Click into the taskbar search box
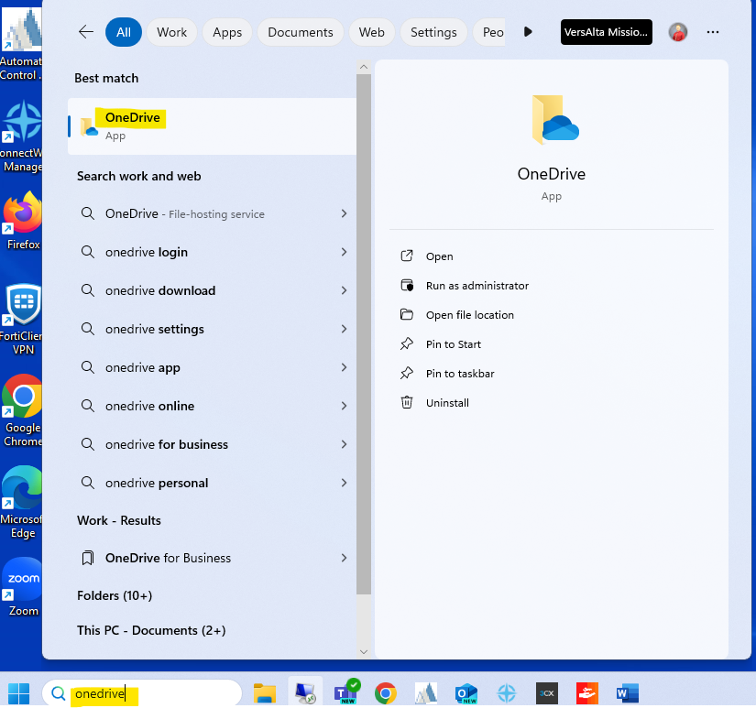This screenshot has height=708, width=756. pos(142,693)
